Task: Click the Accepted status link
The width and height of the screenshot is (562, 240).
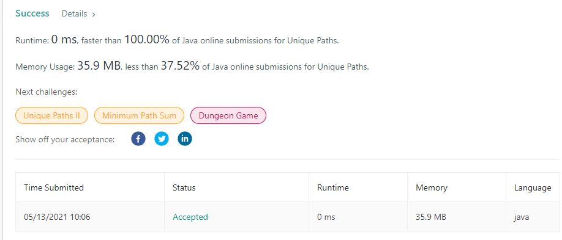Action: click(x=190, y=217)
